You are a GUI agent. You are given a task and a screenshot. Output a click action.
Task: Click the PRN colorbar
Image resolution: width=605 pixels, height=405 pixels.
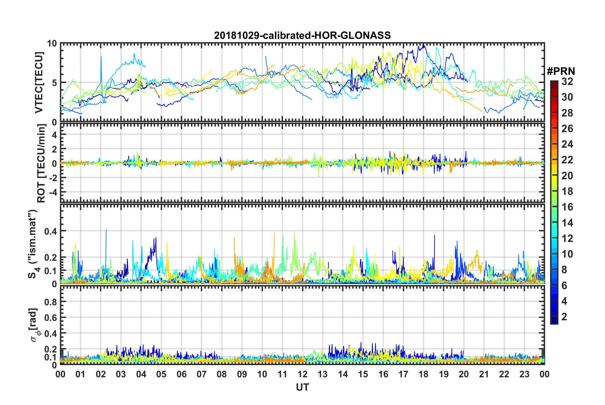[x=554, y=202]
